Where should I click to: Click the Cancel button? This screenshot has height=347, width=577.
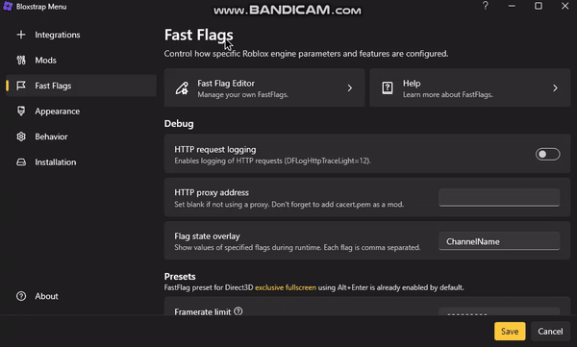click(550, 332)
